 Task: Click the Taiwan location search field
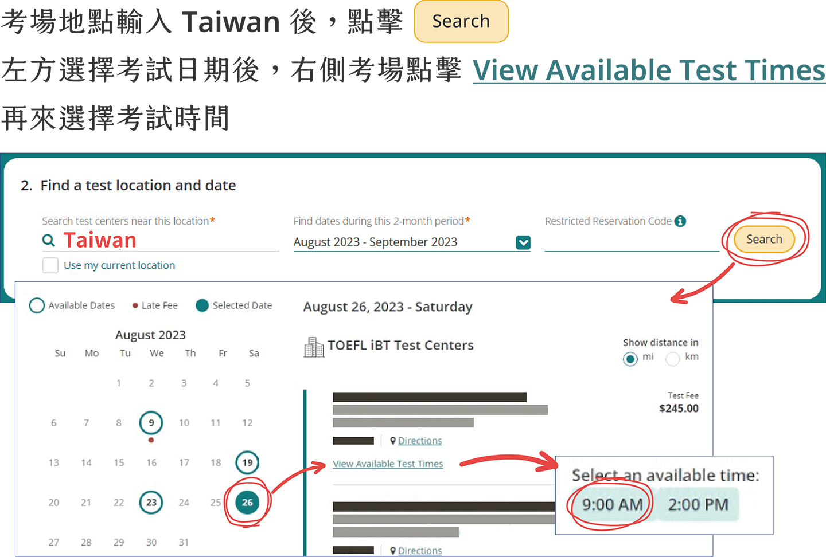161,241
